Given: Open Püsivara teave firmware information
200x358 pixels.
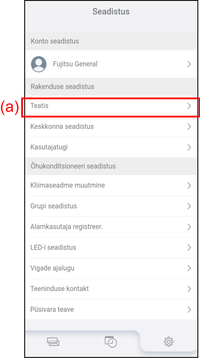Looking at the screenshot, I should click(52, 309).
